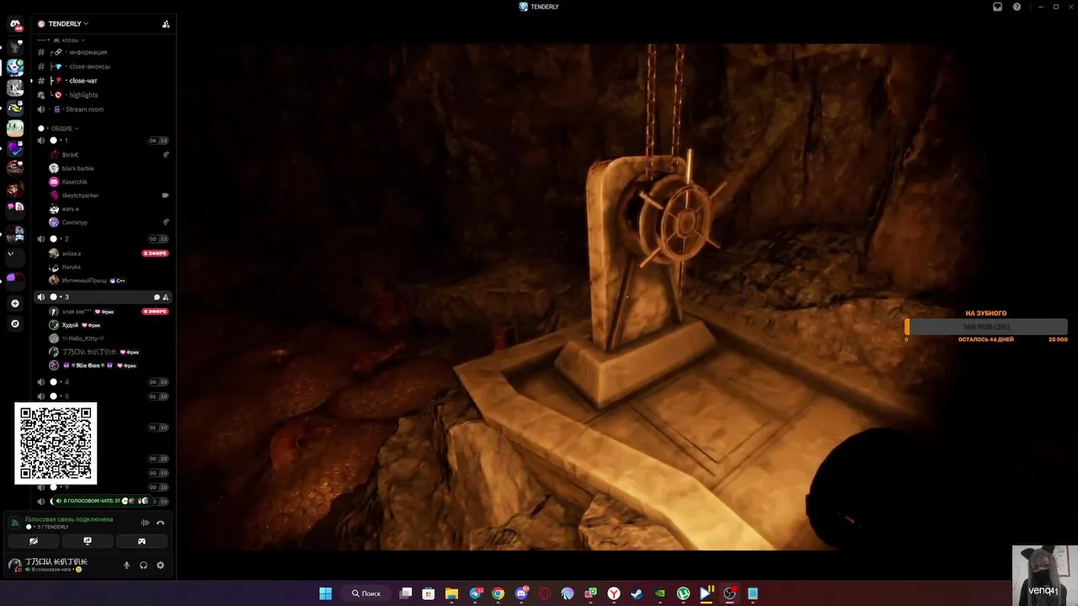Click the live badge next to ariiaa.a
The width and height of the screenshot is (1078, 606).
point(155,253)
